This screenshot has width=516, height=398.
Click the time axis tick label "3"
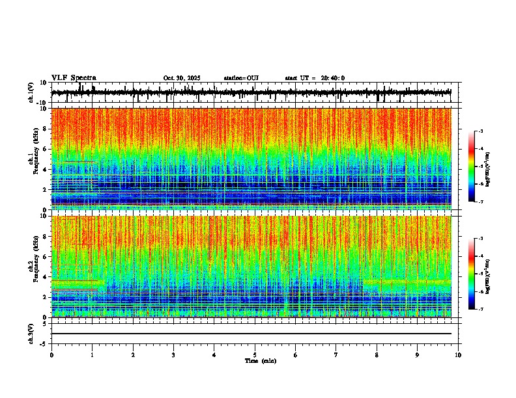pyautogui.click(x=173, y=355)
